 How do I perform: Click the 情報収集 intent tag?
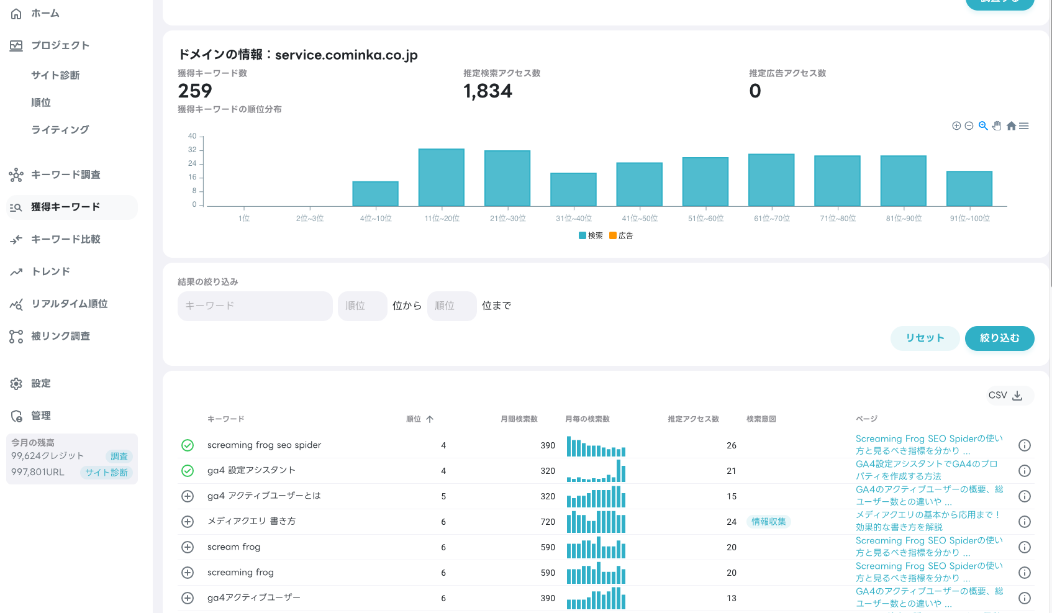click(x=769, y=522)
